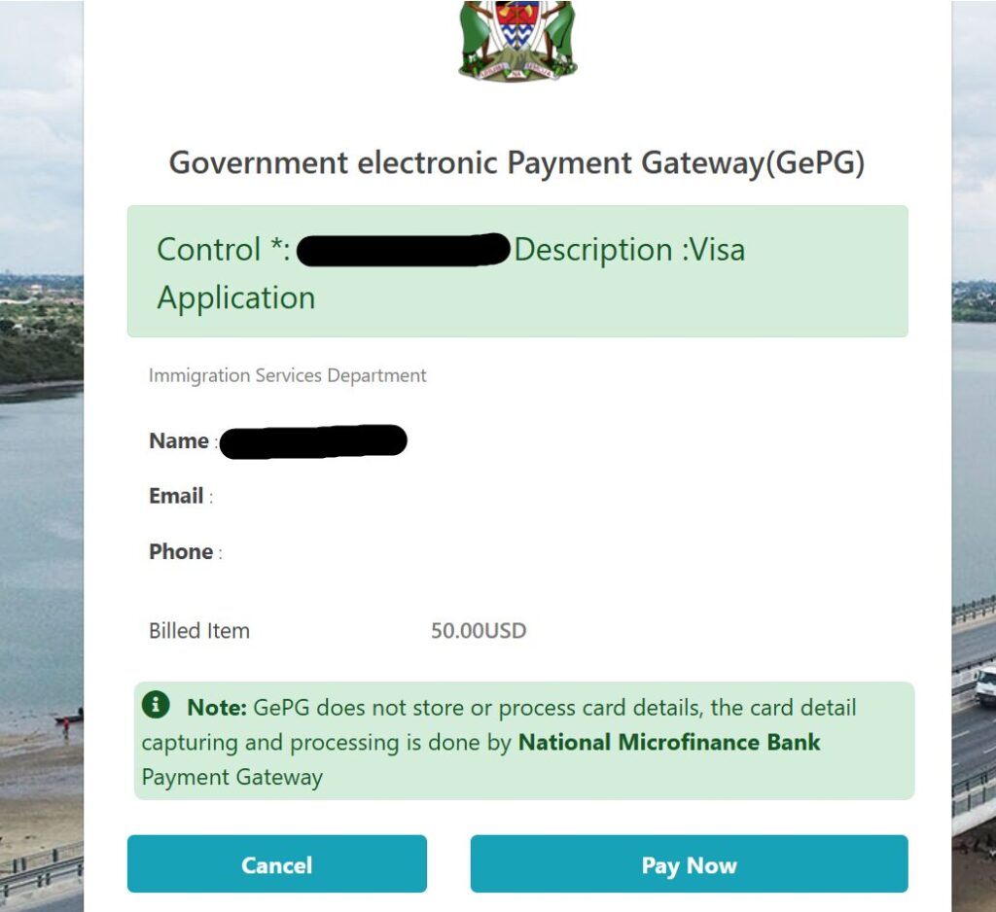Click National Microfinance Bank bold text
The height and width of the screenshot is (912, 996).
coord(669,743)
